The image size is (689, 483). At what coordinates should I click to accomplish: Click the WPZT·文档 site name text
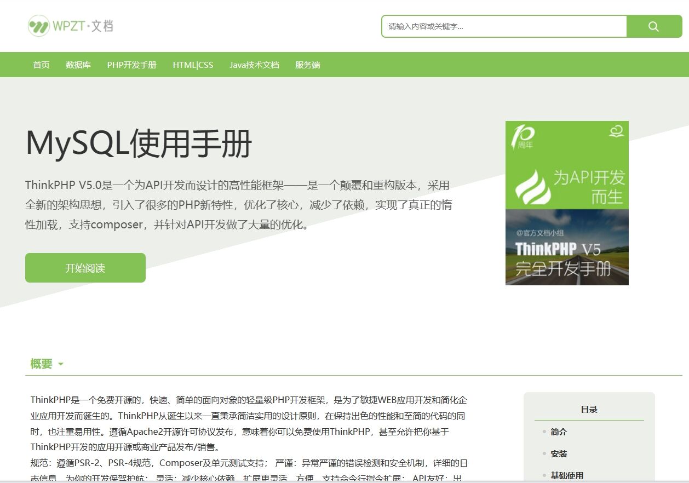pyautogui.click(x=83, y=26)
